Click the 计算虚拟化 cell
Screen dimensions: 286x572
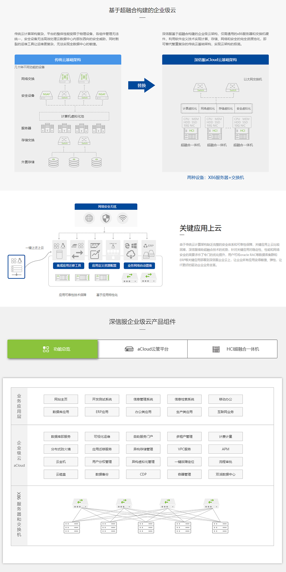(190, 108)
